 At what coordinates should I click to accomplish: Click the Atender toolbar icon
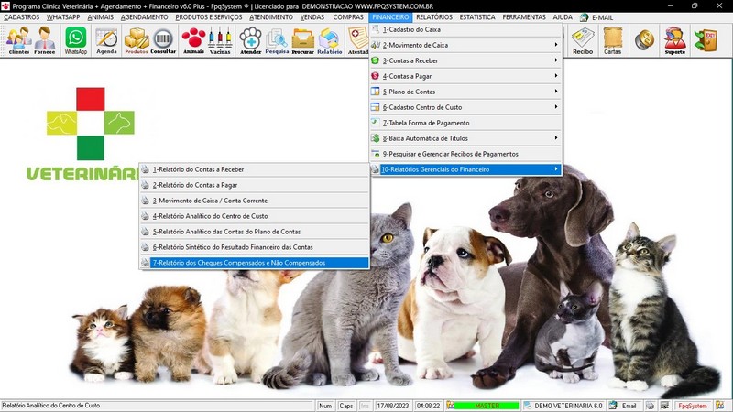pos(250,40)
